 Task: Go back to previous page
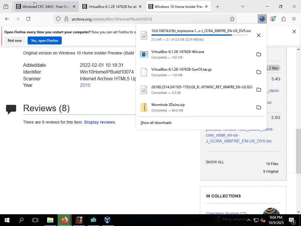(x=7, y=19)
